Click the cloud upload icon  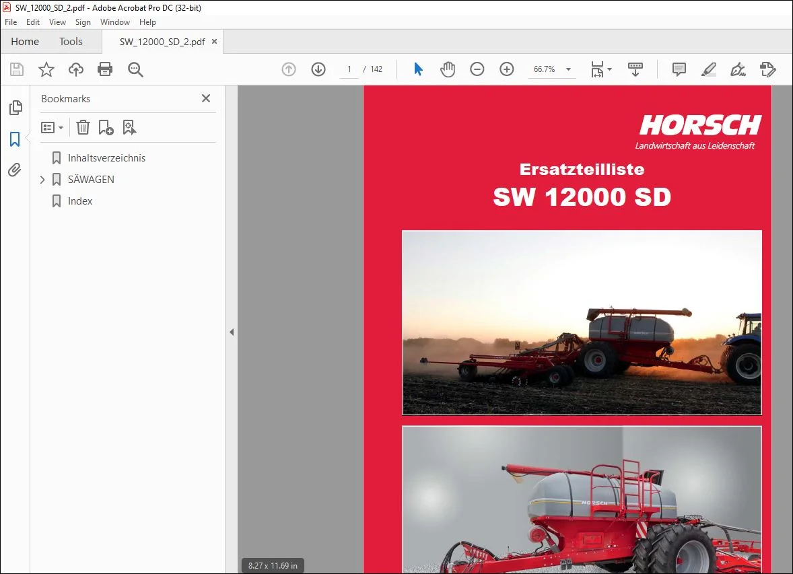[76, 69]
